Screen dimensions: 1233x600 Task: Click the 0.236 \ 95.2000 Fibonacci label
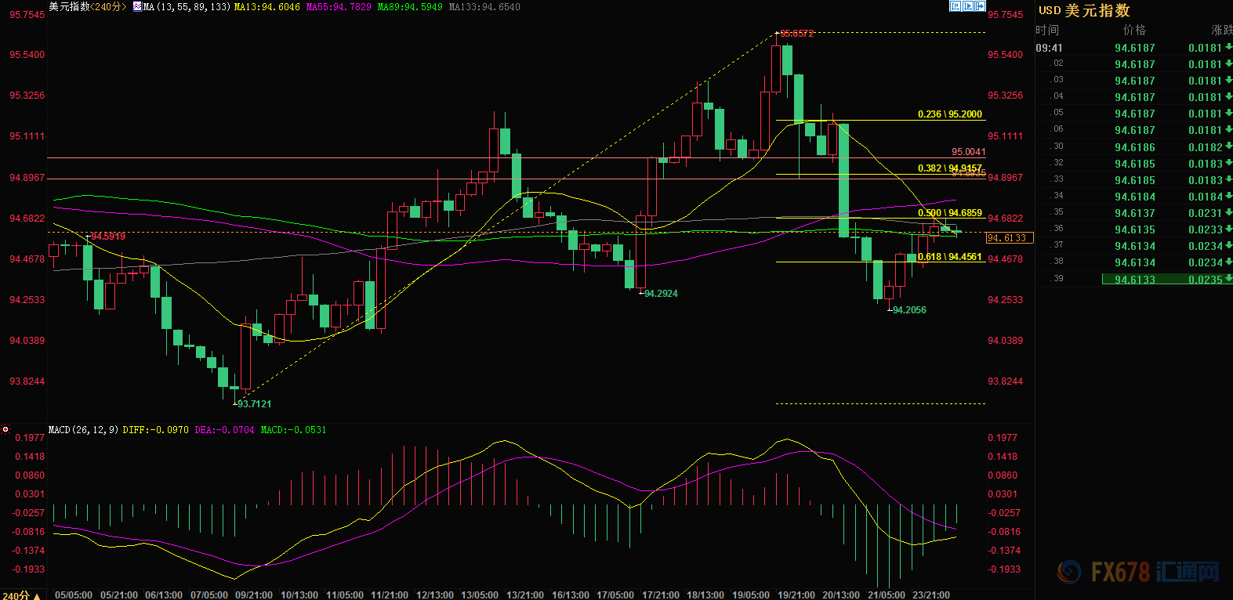pos(950,114)
